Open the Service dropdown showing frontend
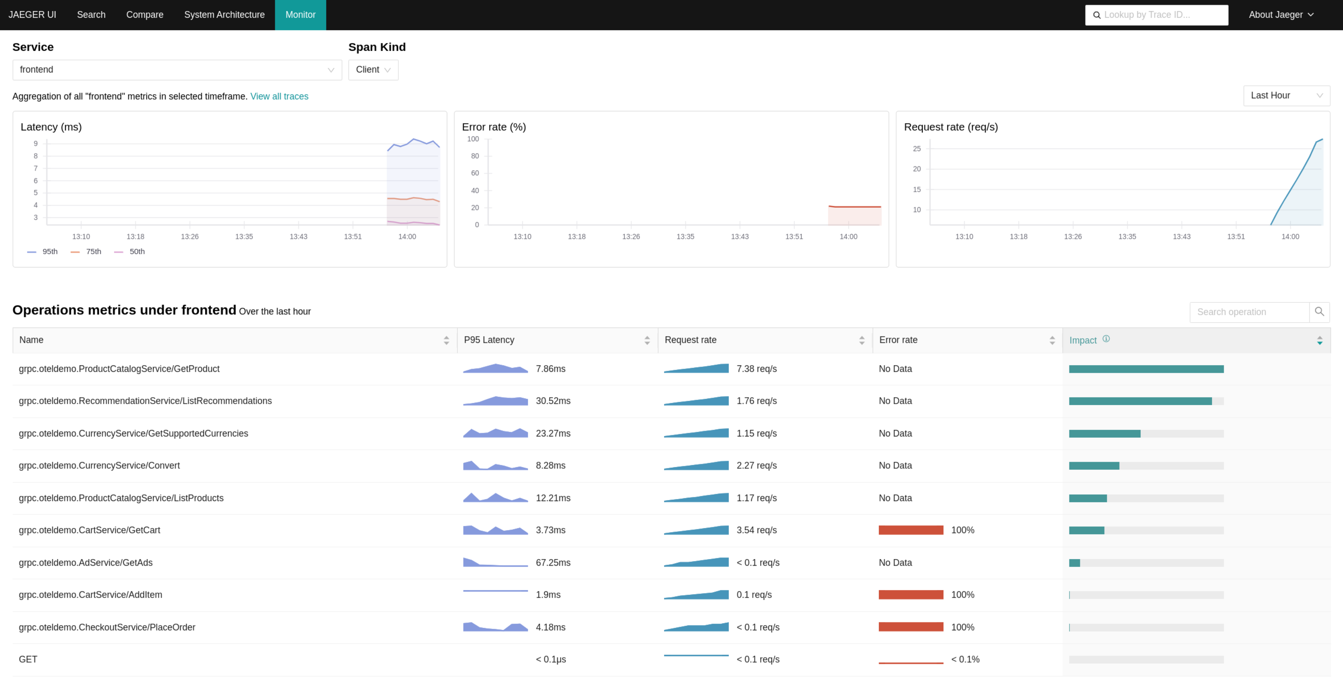This screenshot has width=1343, height=685. 177,69
